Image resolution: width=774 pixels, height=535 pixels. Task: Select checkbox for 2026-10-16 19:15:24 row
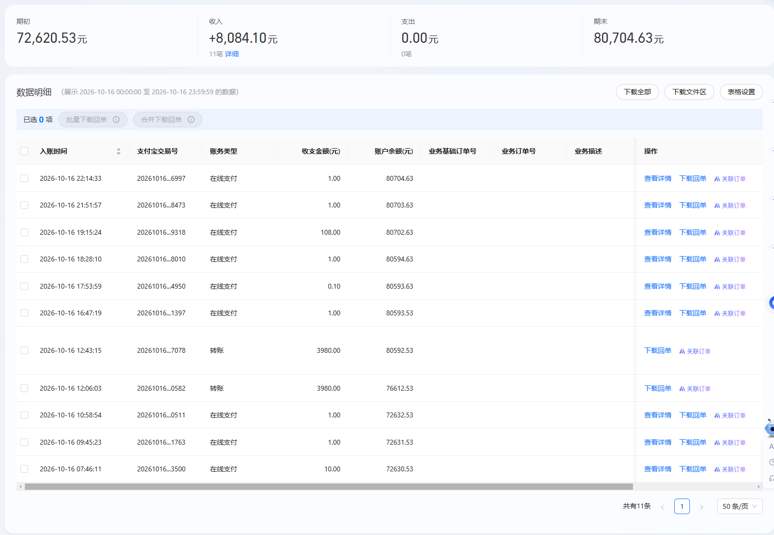pos(24,232)
